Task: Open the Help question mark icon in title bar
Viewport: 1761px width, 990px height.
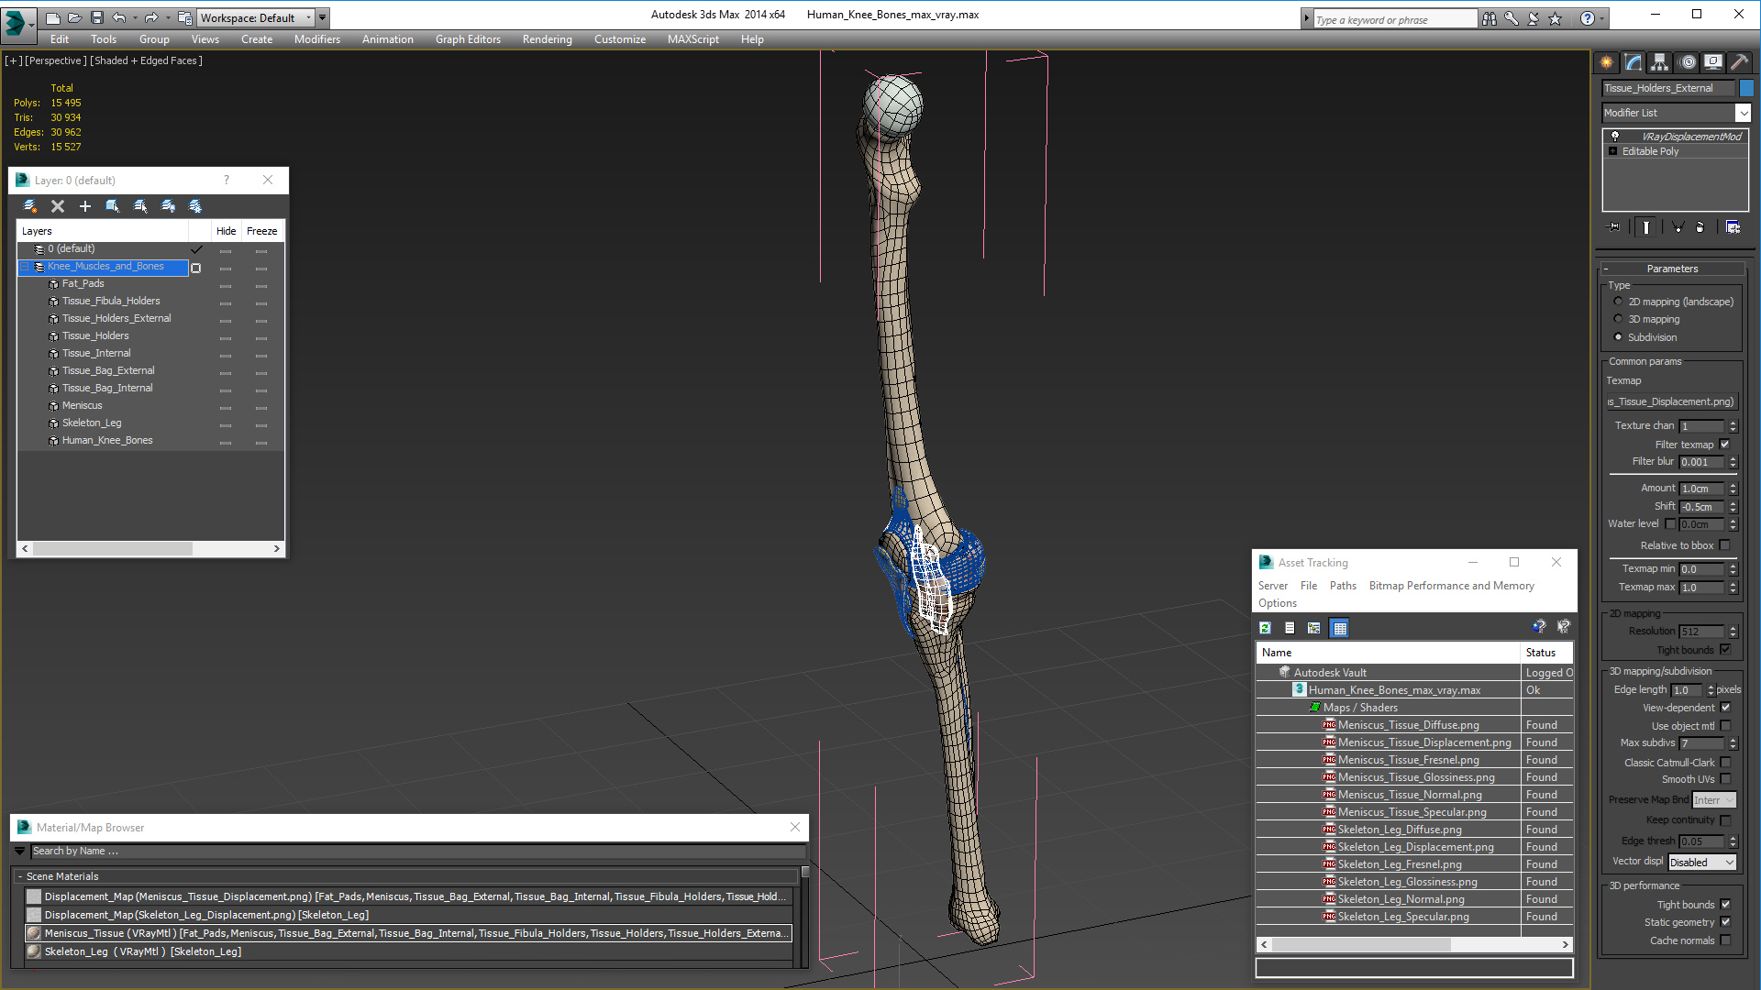Action: [1588, 18]
